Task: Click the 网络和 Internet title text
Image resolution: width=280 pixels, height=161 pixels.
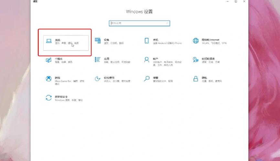Action: (210, 40)
